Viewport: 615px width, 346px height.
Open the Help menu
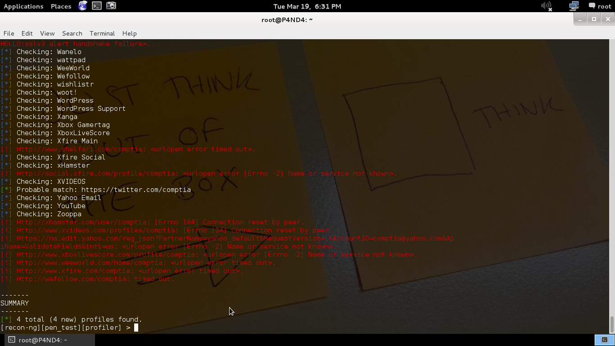[x=129, y=33]
